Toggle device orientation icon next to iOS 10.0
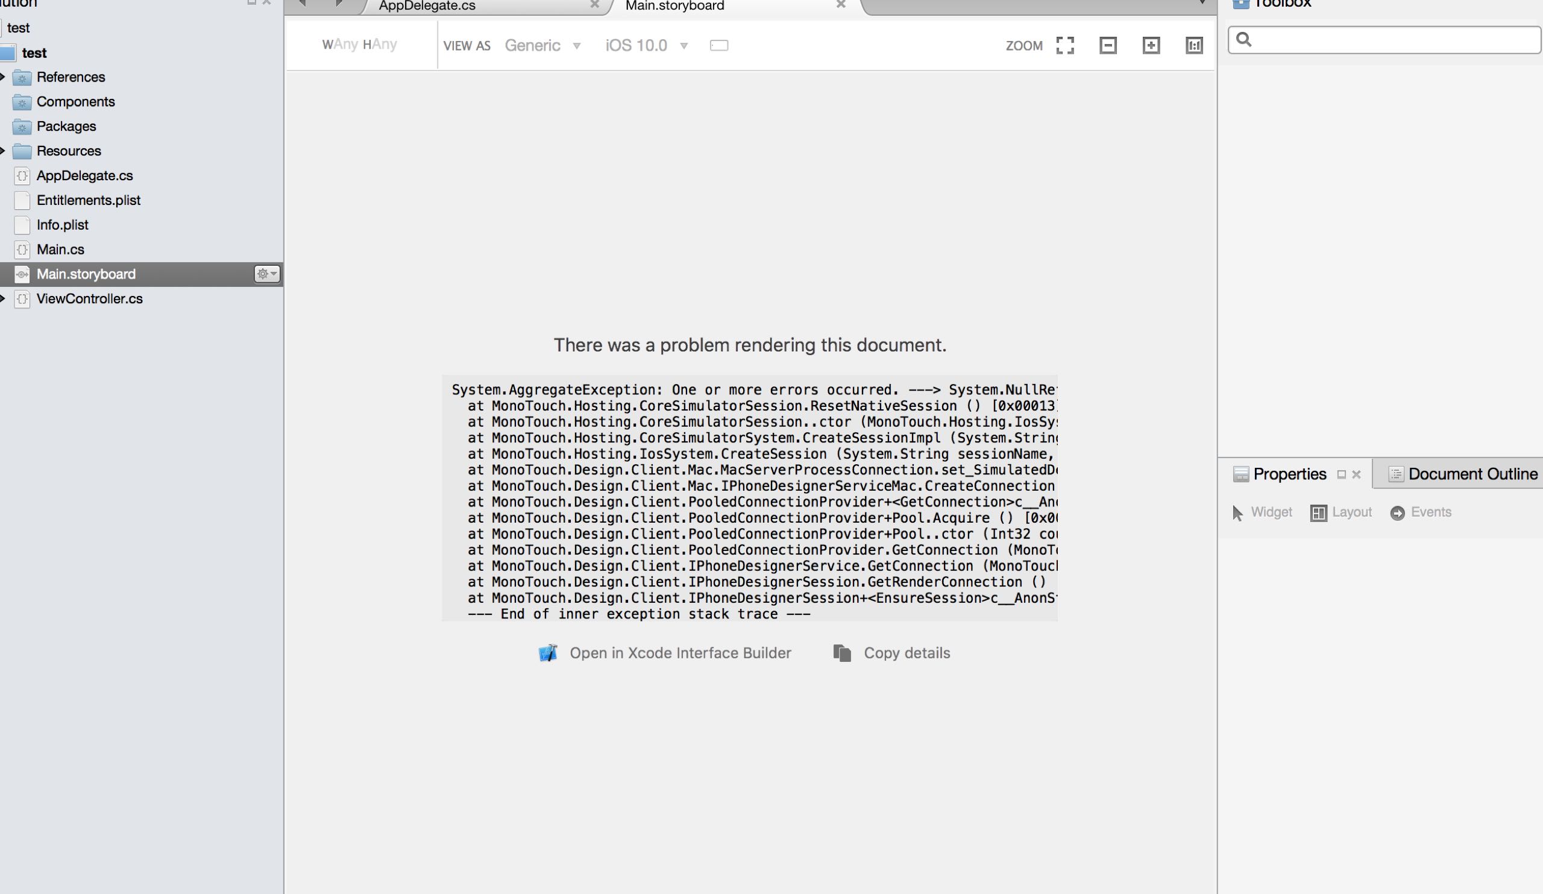This screenshot has height=894, width=1543. pyautogui.click(x=719, y=45)
